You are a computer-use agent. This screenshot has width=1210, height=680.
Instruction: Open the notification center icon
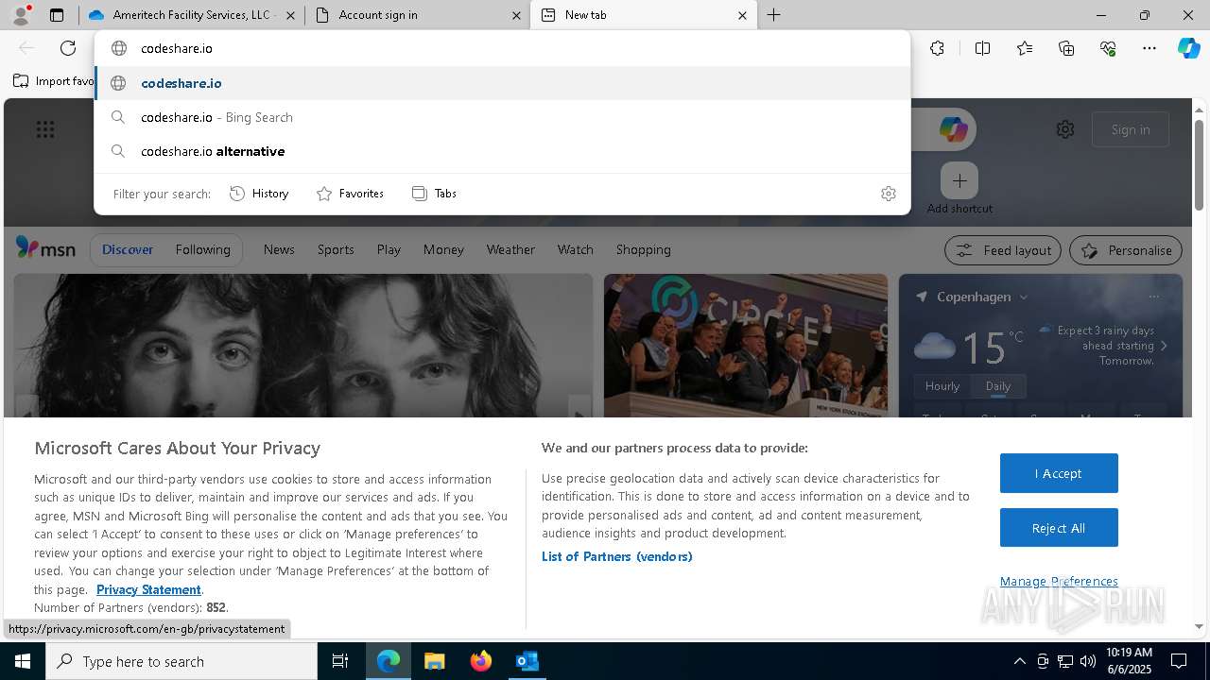click(1179, 661)
